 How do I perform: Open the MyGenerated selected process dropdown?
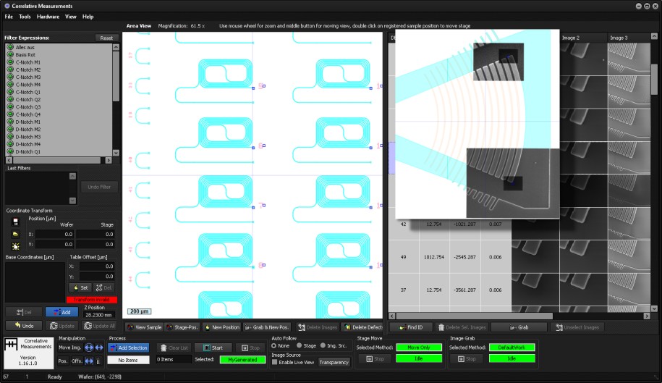point(243,359)
